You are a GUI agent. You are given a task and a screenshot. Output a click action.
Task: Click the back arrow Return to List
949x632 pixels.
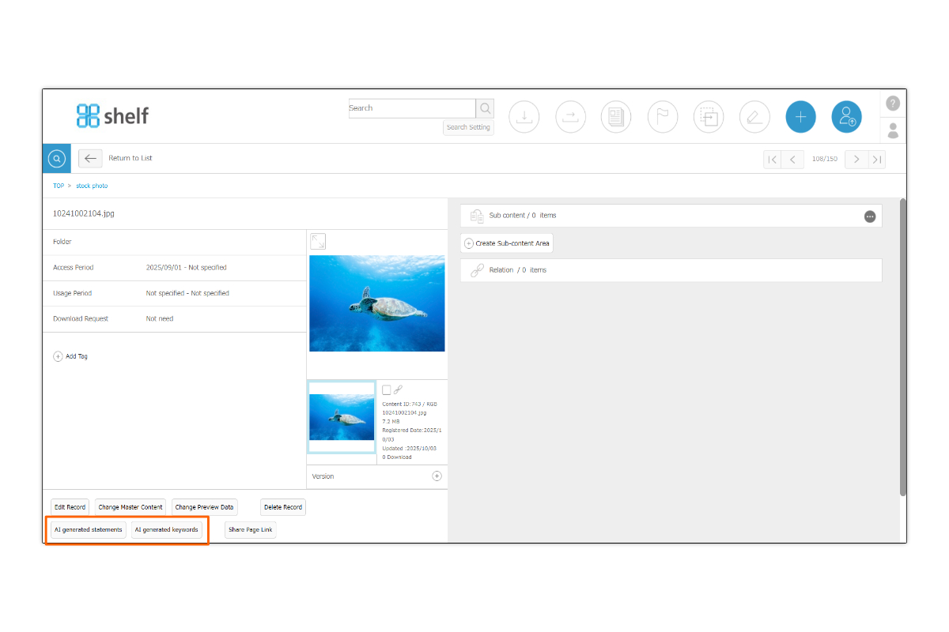90,158
